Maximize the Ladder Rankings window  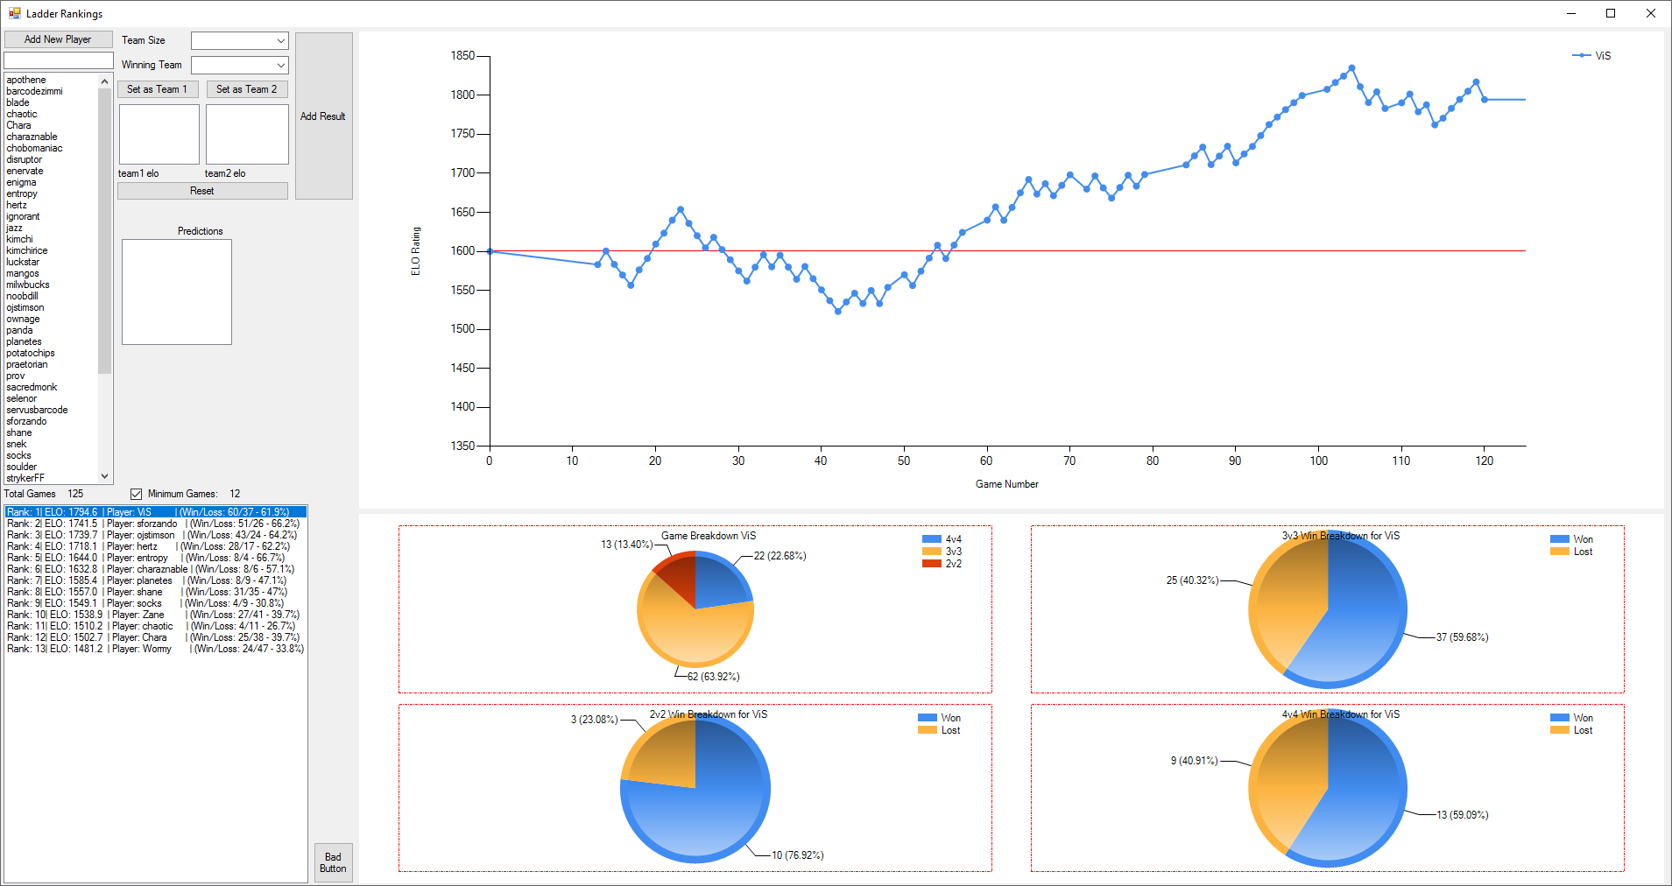[x=1611, y=13]
